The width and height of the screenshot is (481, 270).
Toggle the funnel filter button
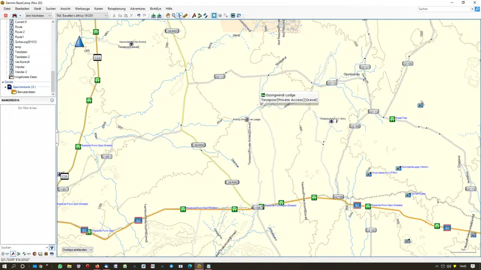[x=52, y=247]
